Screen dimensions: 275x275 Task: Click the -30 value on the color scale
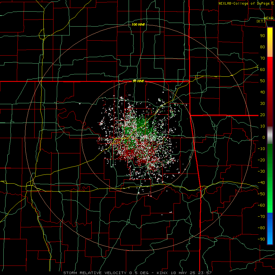tap(261, 171)
